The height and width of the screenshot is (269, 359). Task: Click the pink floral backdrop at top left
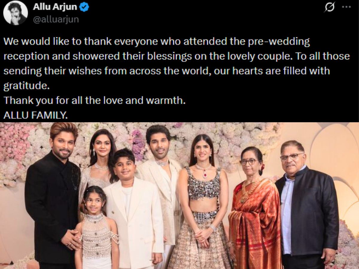click(15, 143)
